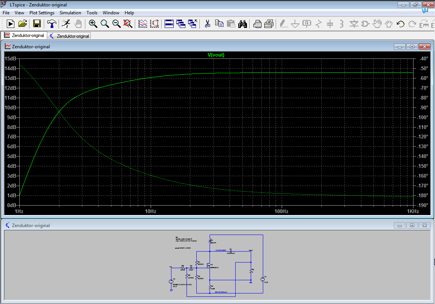Open the File menu
The image size is (435, 304).
pos(6,13)
